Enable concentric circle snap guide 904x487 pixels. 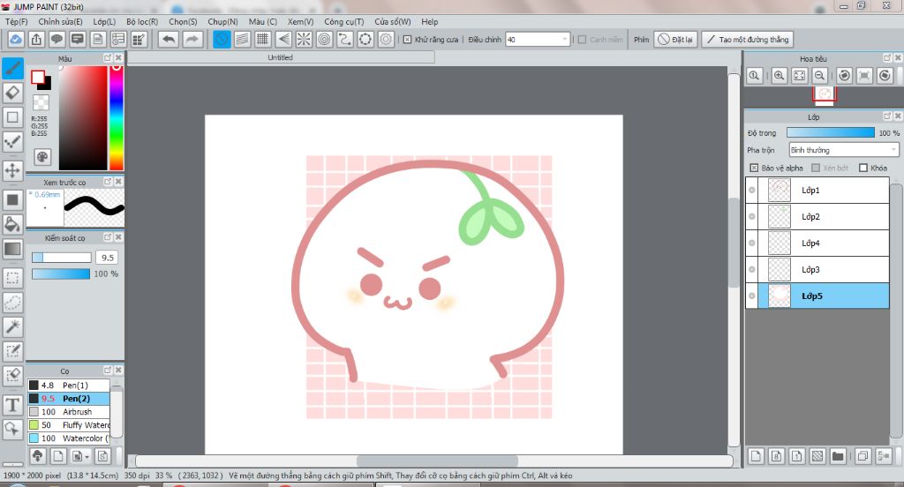[325, 39]
